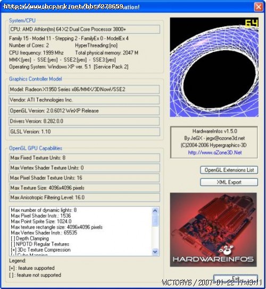Select the OpenGL Version 2.0.6012 field
Viewport: 266px width, 289px height.
(84, 110)
